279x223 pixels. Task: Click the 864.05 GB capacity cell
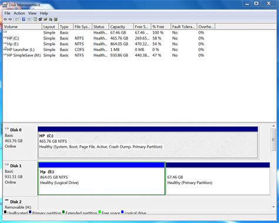click(119, 44)
